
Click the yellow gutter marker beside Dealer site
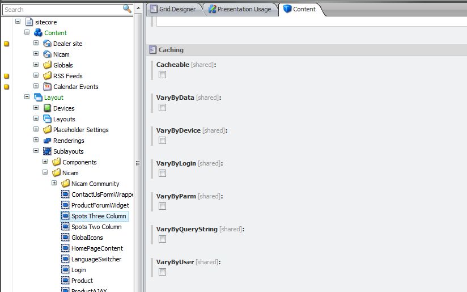tap(7, 44)
